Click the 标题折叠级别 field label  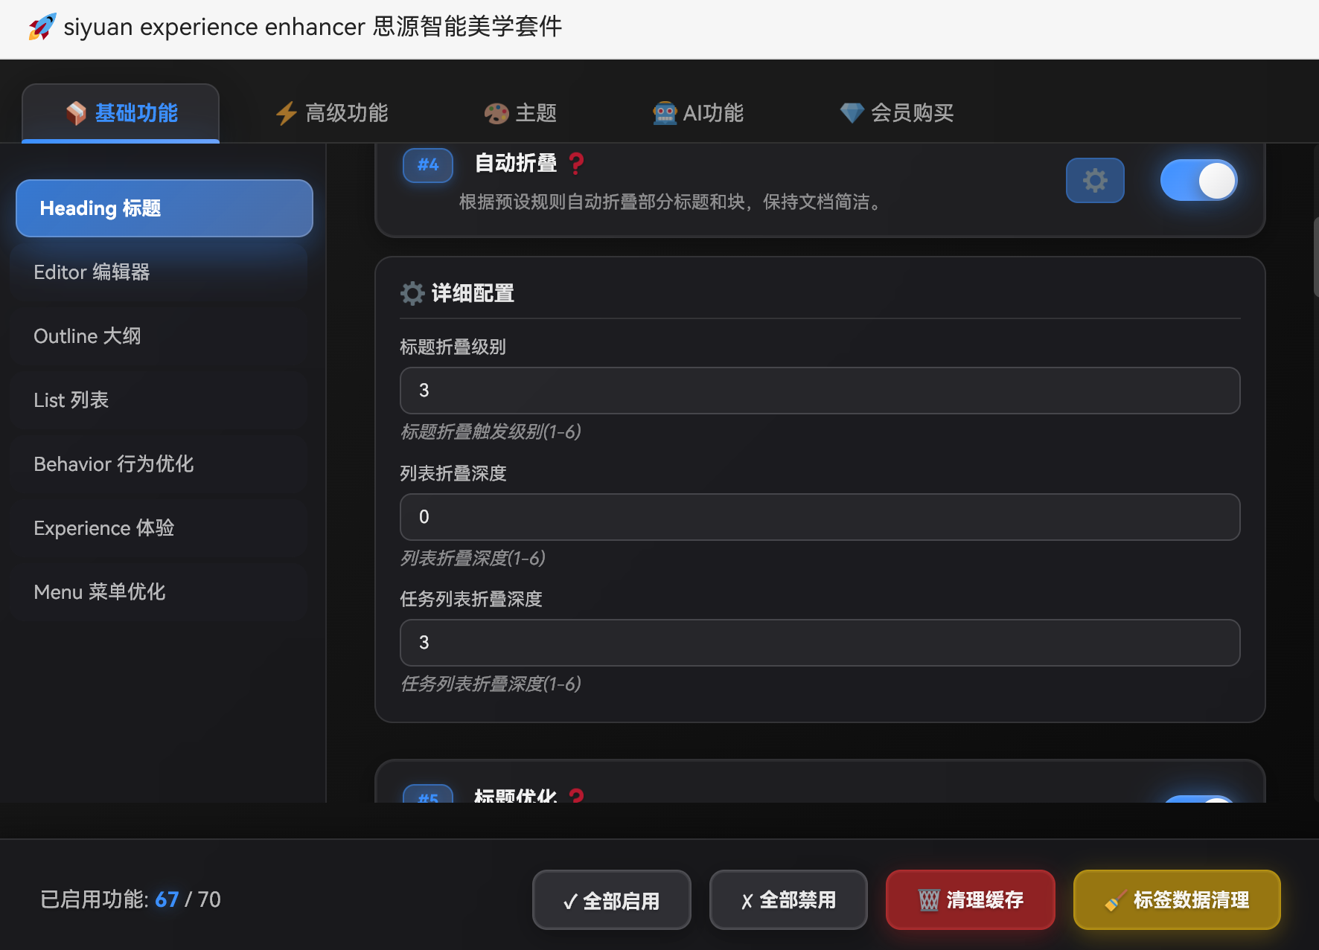coord(453,347)
